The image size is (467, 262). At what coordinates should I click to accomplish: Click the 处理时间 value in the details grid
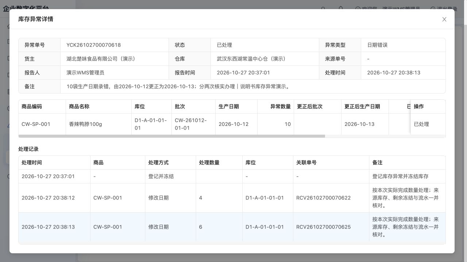point(394,73)
